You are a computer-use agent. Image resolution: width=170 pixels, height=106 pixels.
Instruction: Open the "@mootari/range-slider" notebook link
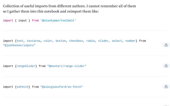pyautogui.click(x=67, y=66)
